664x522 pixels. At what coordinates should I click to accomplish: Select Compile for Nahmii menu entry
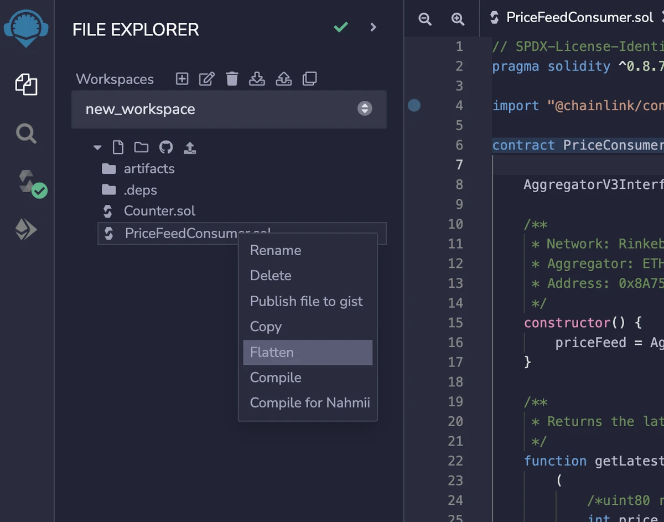pos(310,403)
